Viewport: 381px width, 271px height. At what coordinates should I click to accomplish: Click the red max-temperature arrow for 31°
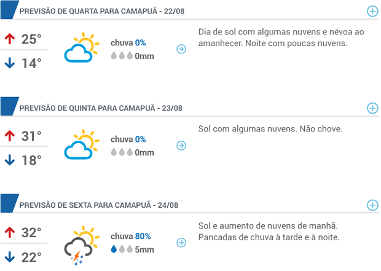pos(9,136)
